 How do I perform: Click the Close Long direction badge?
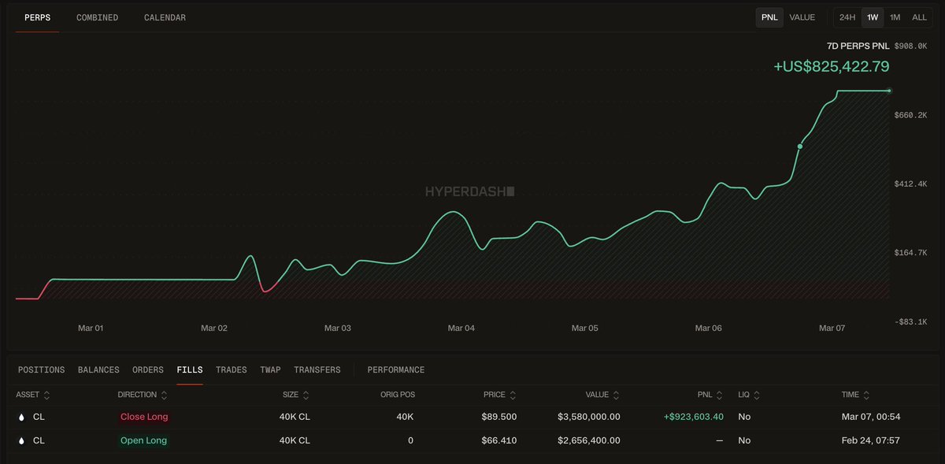pyautogui.click(x=144, y=417)
